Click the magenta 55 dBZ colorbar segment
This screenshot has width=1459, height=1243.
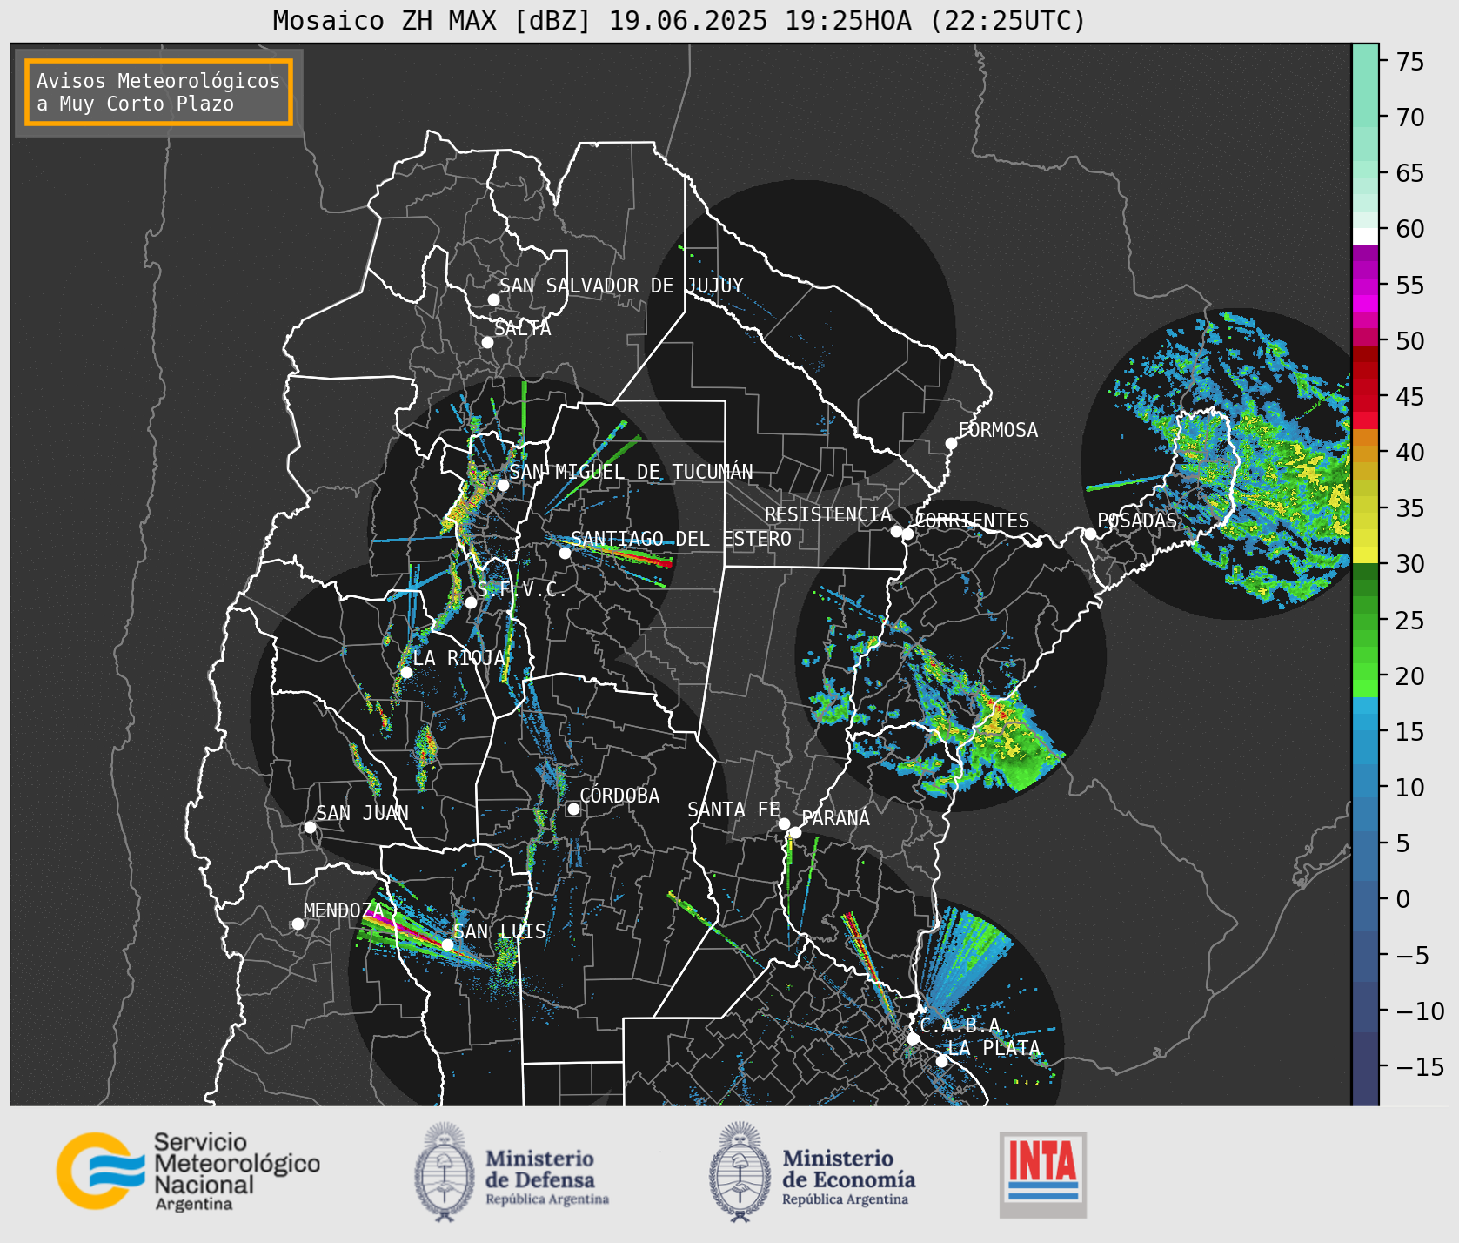pyautogui.click(x=1365, y=286)
